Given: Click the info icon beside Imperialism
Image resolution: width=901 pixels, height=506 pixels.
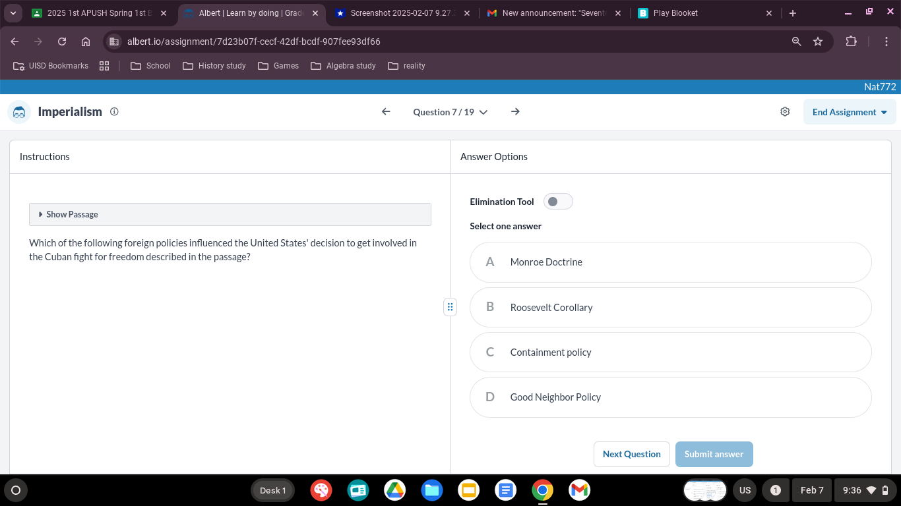Looking at the screenshot, I should 114,111.
